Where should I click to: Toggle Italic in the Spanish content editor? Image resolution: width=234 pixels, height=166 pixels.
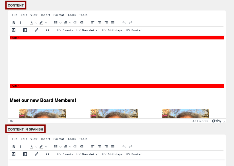[x=20, y=147]
